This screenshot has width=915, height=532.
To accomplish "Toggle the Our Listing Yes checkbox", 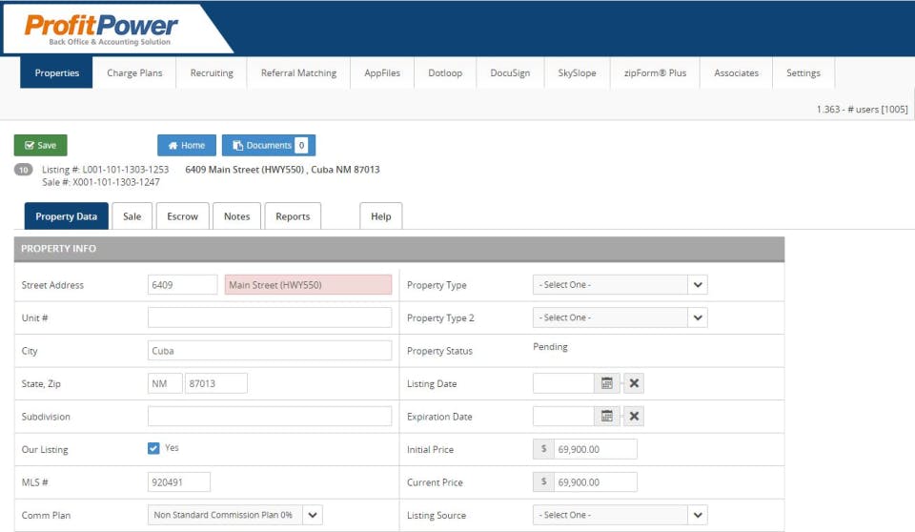I will point(153,448).
